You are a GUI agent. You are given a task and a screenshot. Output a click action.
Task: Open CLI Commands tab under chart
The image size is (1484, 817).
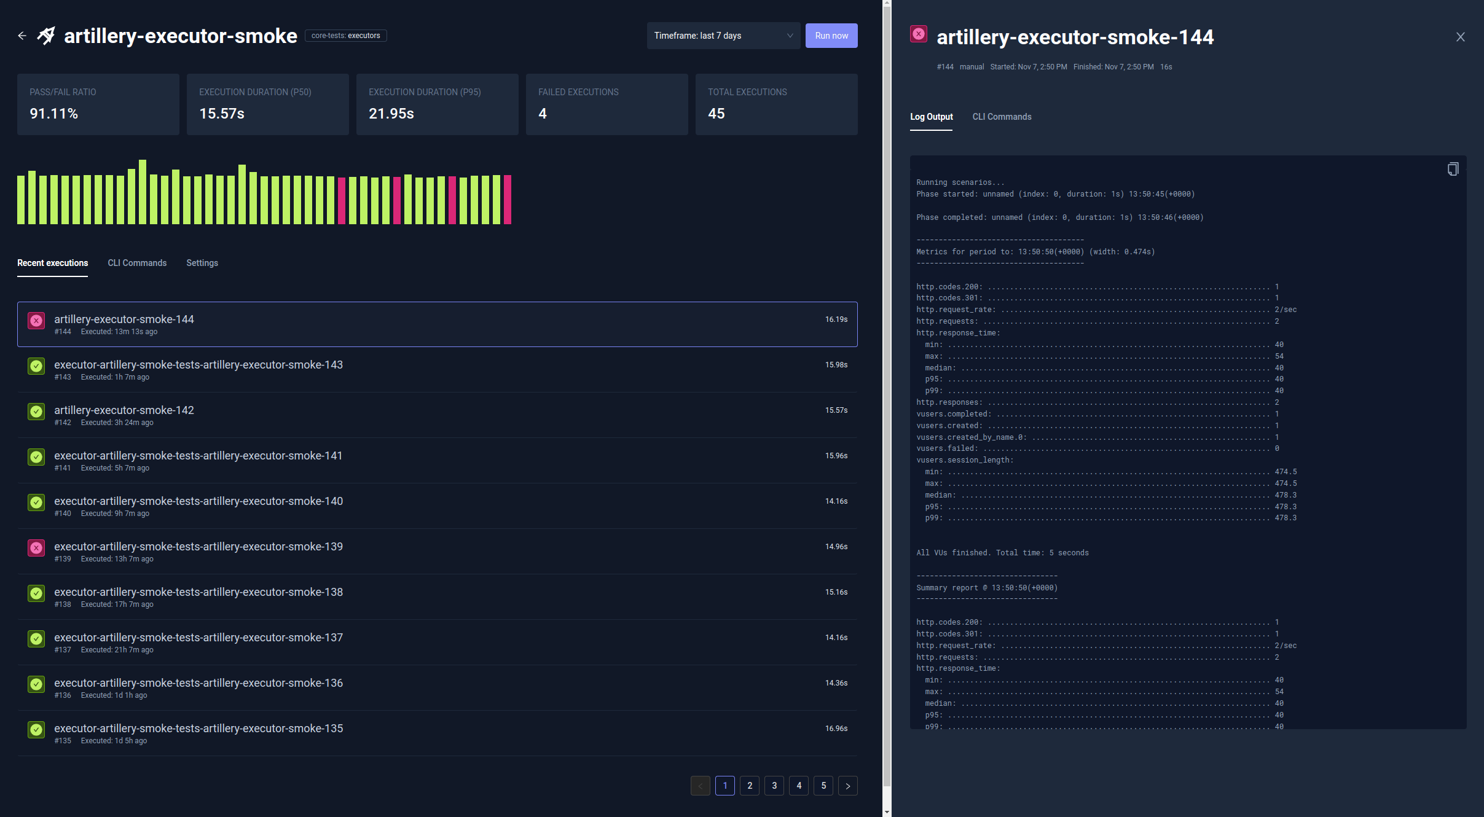[137, 263]
